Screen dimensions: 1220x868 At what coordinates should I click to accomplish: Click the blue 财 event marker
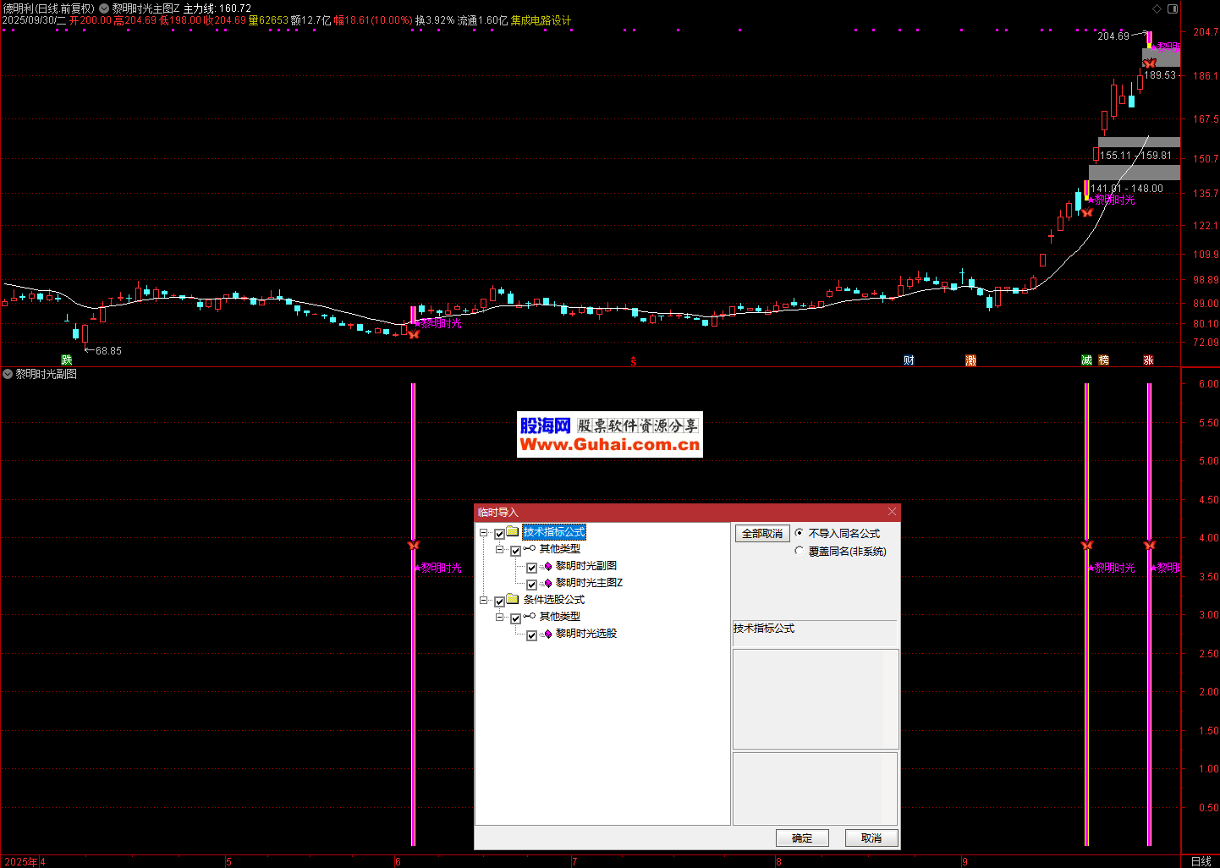(x=909, y=360)
